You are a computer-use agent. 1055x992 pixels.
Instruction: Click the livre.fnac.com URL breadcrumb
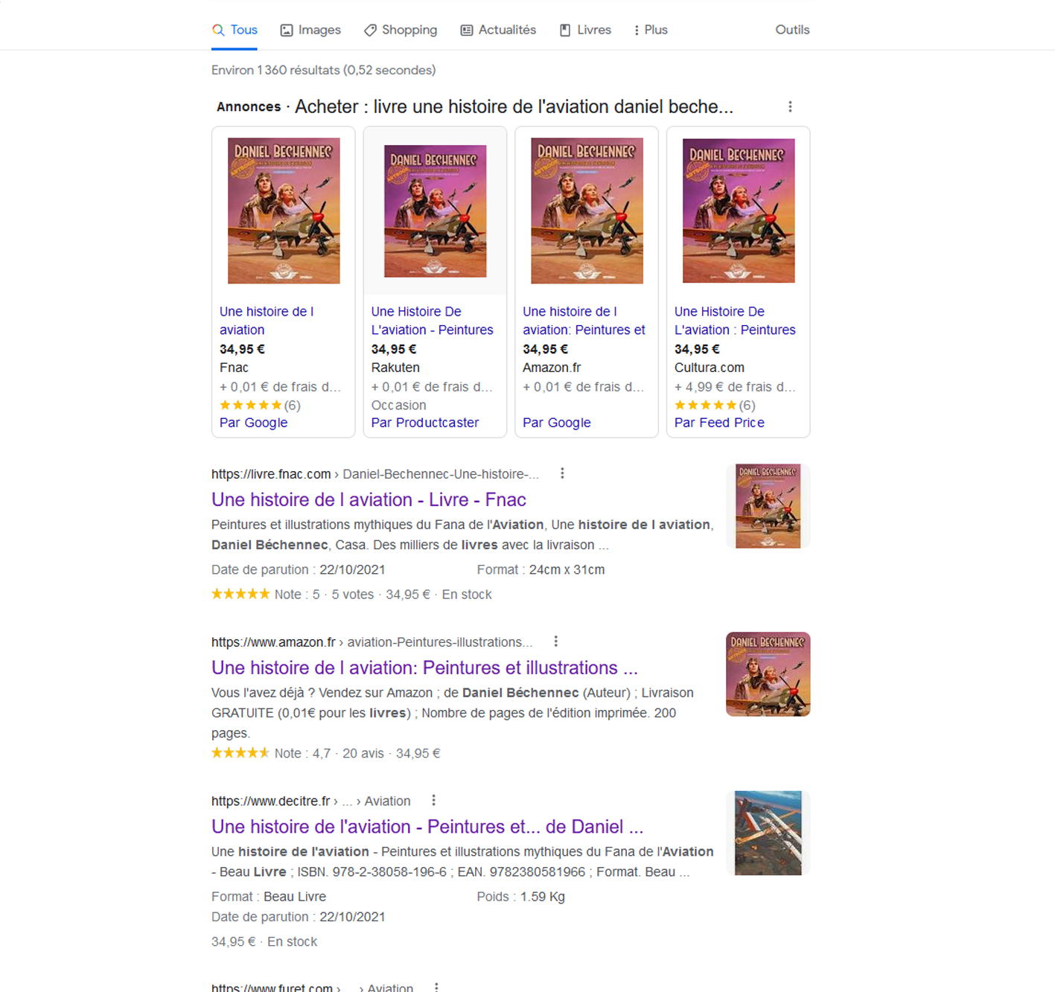pos(374,474)
